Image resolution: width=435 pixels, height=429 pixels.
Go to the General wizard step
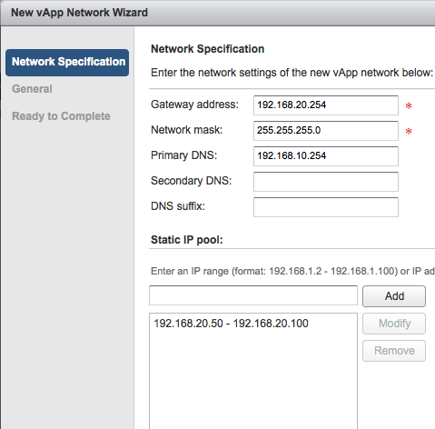pyautogui.click(x=32, y=89)
